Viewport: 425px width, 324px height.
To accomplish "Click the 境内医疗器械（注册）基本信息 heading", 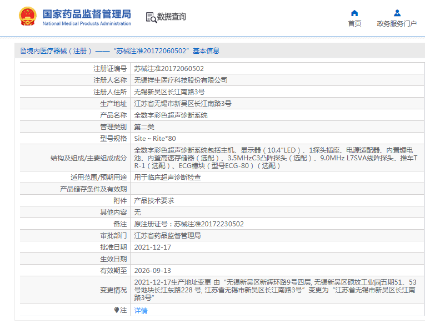I will pos(120,51).
